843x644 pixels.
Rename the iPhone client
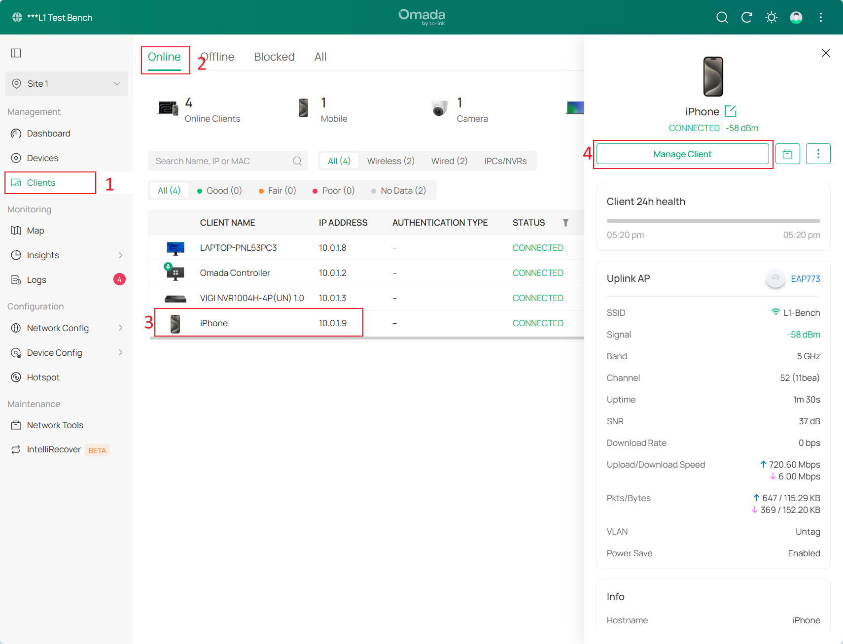click(x=731, y=111)
